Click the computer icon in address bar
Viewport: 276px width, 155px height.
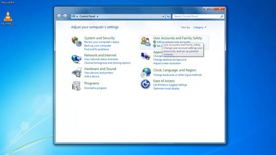(x=73, y=16)
